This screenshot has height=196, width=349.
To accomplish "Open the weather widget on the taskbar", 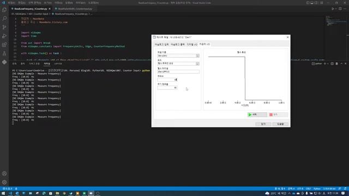I will click(x=275, y=193).
